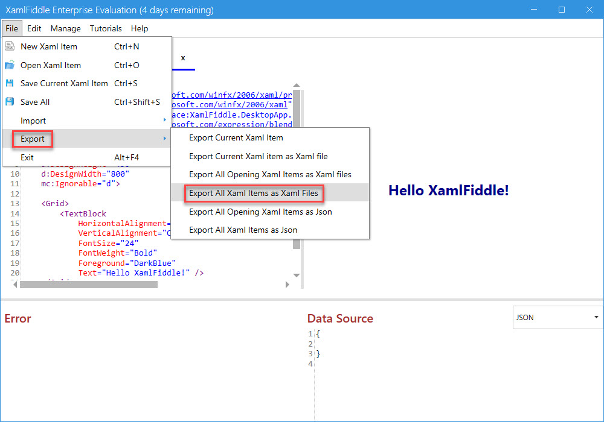Minimize the XamlFiddle window
The image size is (604, 422).
(x=533, y=9)
